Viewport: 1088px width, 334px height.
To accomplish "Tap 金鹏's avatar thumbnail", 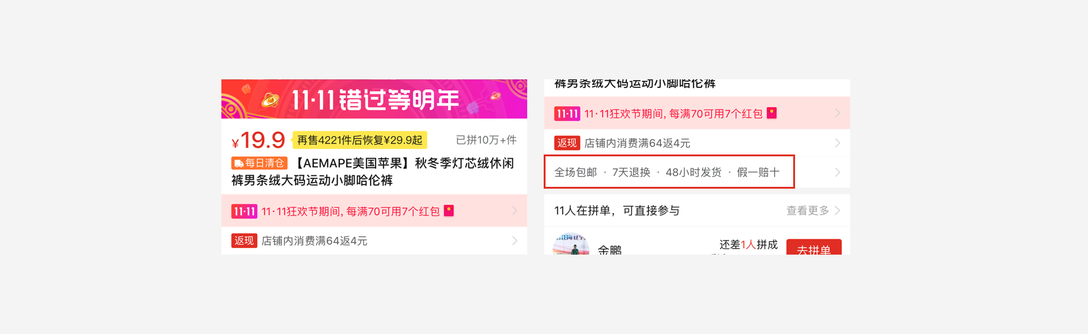I will (x=571, y=245).
